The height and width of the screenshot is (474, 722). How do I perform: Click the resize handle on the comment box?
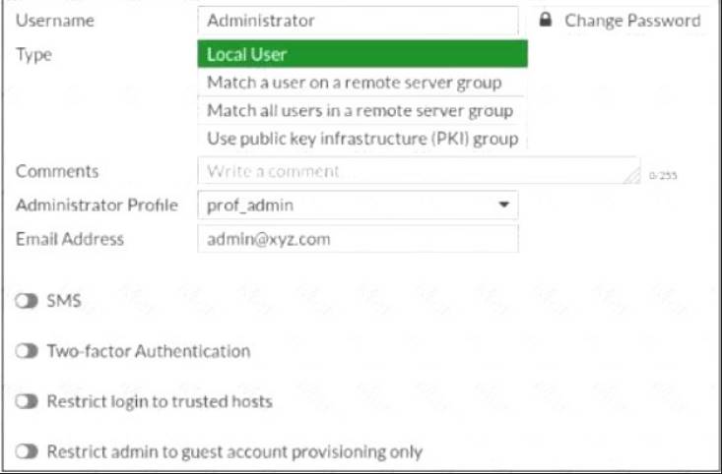(631, 176)
